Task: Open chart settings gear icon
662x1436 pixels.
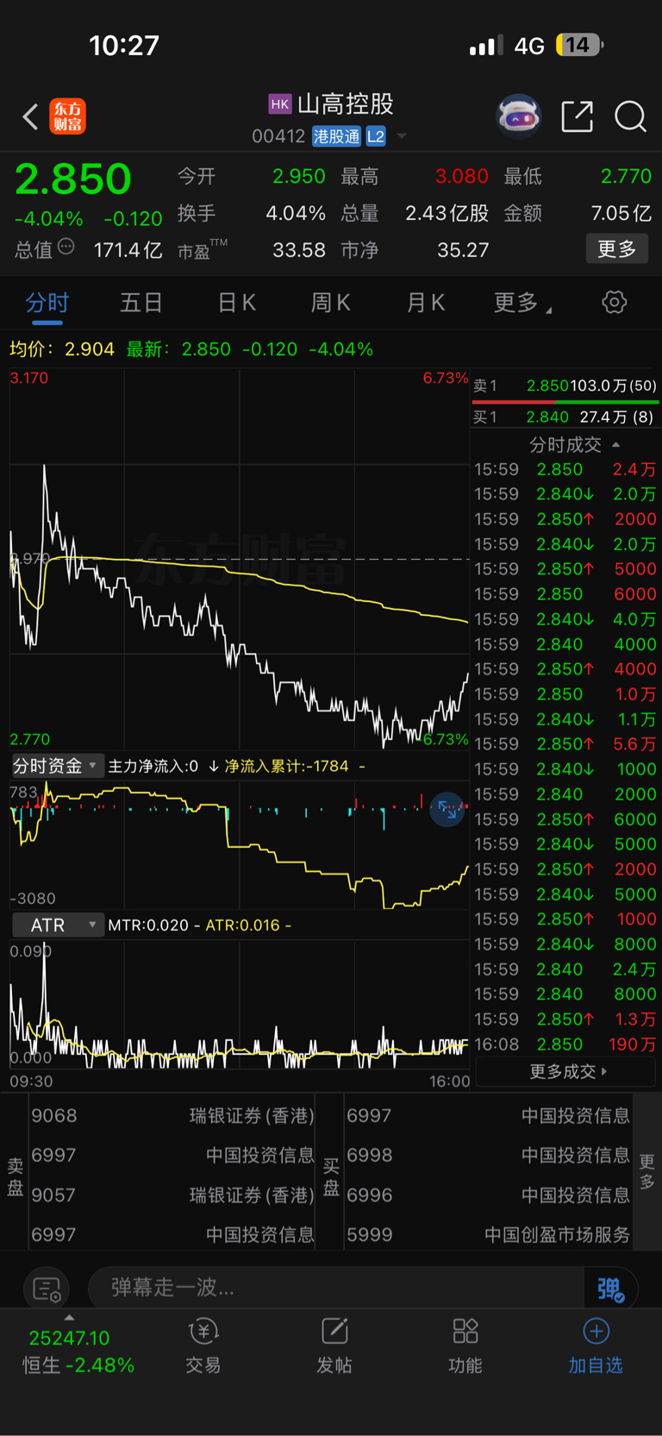Action: (x=614, y=302)
